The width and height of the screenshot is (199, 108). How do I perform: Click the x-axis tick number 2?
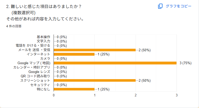(x=136, y=95)
